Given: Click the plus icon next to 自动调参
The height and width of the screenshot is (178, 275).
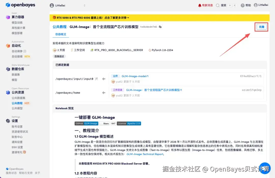Looking at the screenshot, I should click(x=25, y=51).
